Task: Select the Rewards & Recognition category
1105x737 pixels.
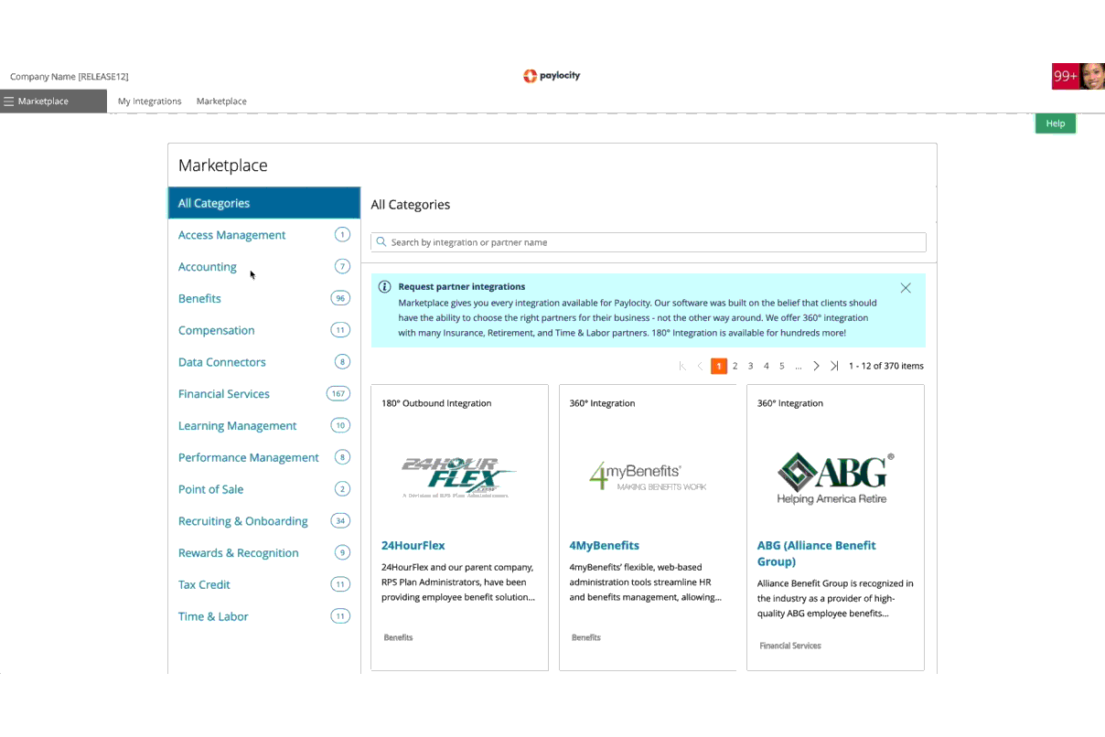Action: pyautogui.click(x=264, y=552)
